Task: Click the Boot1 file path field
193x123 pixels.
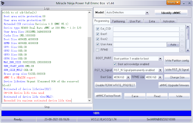Action: click(146, 34)
